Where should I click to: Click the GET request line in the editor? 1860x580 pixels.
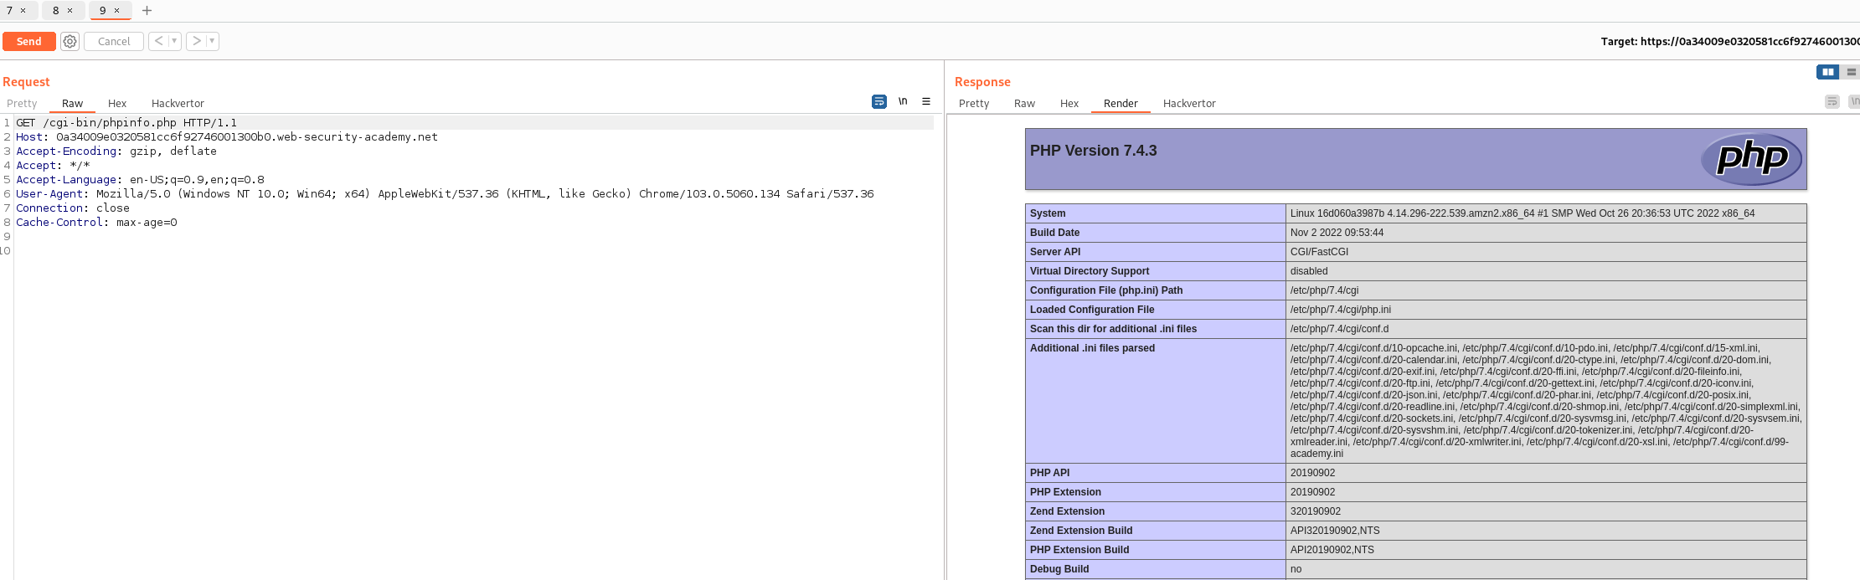[x=126, y=123]
